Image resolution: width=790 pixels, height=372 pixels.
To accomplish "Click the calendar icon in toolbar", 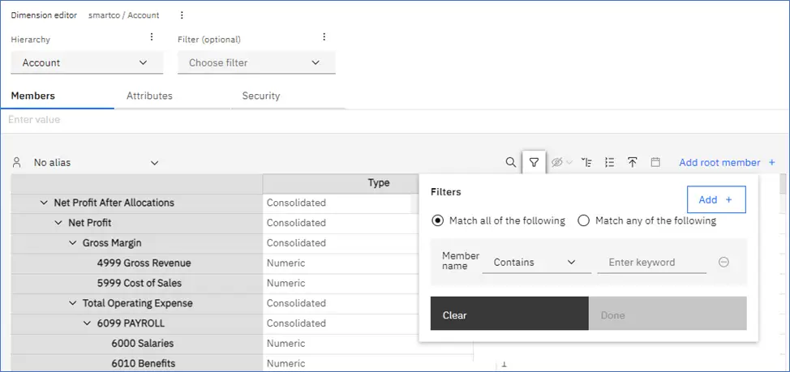I will point(655,162).
